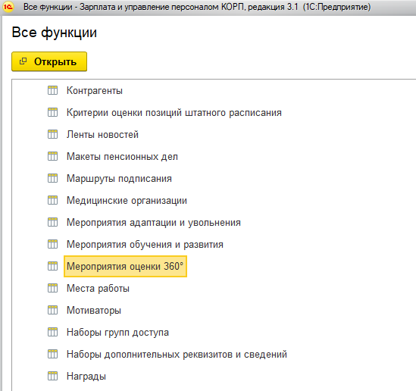Click the table icon beside Макеты пенсионных дел
The height and width of the screenshot is (391, 416).
52,156
